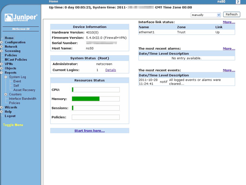Expand the Wizards tree node
The width and height of the screenshot is (246, 185).
click(x=1, y=107)
